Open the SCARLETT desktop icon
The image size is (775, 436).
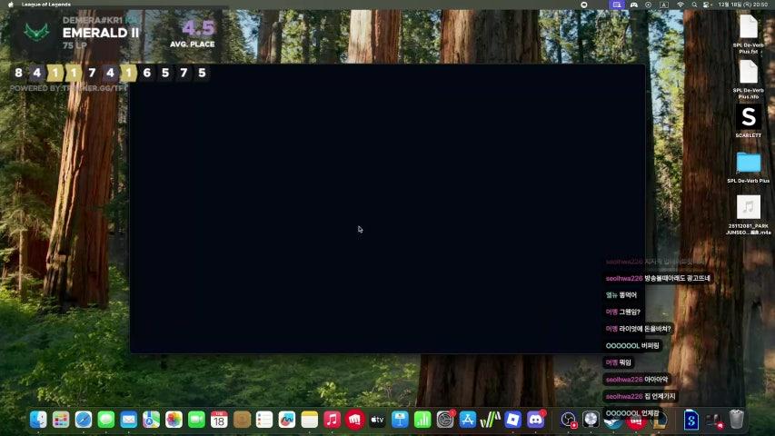pyautogui.click(x=748, y=117)
